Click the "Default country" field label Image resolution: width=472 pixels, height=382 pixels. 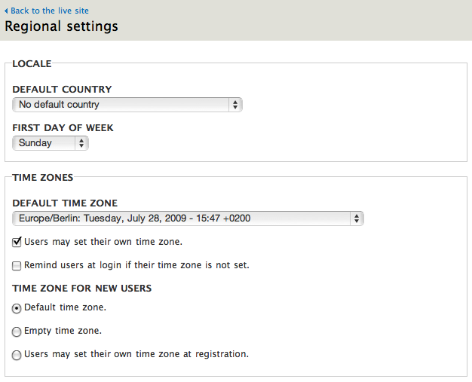click(62, 89)
